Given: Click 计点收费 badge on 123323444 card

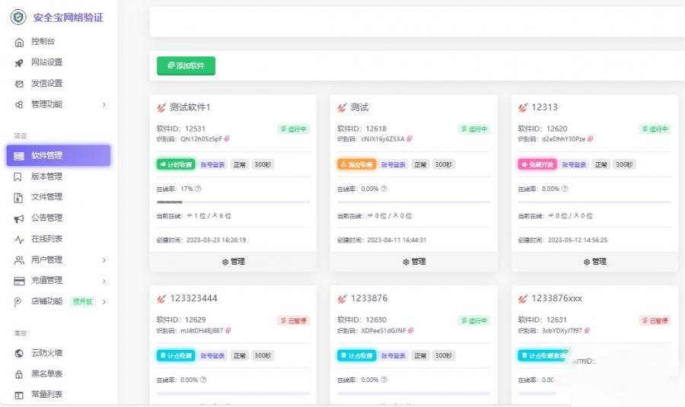Looking at the screenshot, I should [x=176, y=356].
